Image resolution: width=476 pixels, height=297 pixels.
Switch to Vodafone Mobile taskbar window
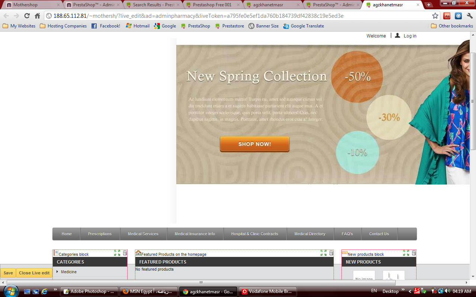(x=268, y=291)
